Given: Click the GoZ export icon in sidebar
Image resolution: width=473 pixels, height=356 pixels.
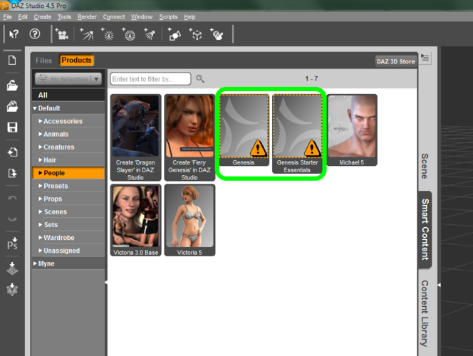Looking at the screenshot, I should coord(12,268).
